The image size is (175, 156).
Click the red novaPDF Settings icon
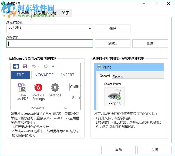[x=38, y=87]
